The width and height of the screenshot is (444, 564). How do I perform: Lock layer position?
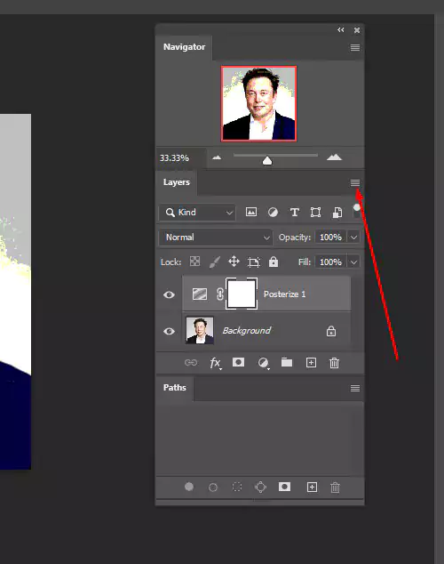click(234, 262)
